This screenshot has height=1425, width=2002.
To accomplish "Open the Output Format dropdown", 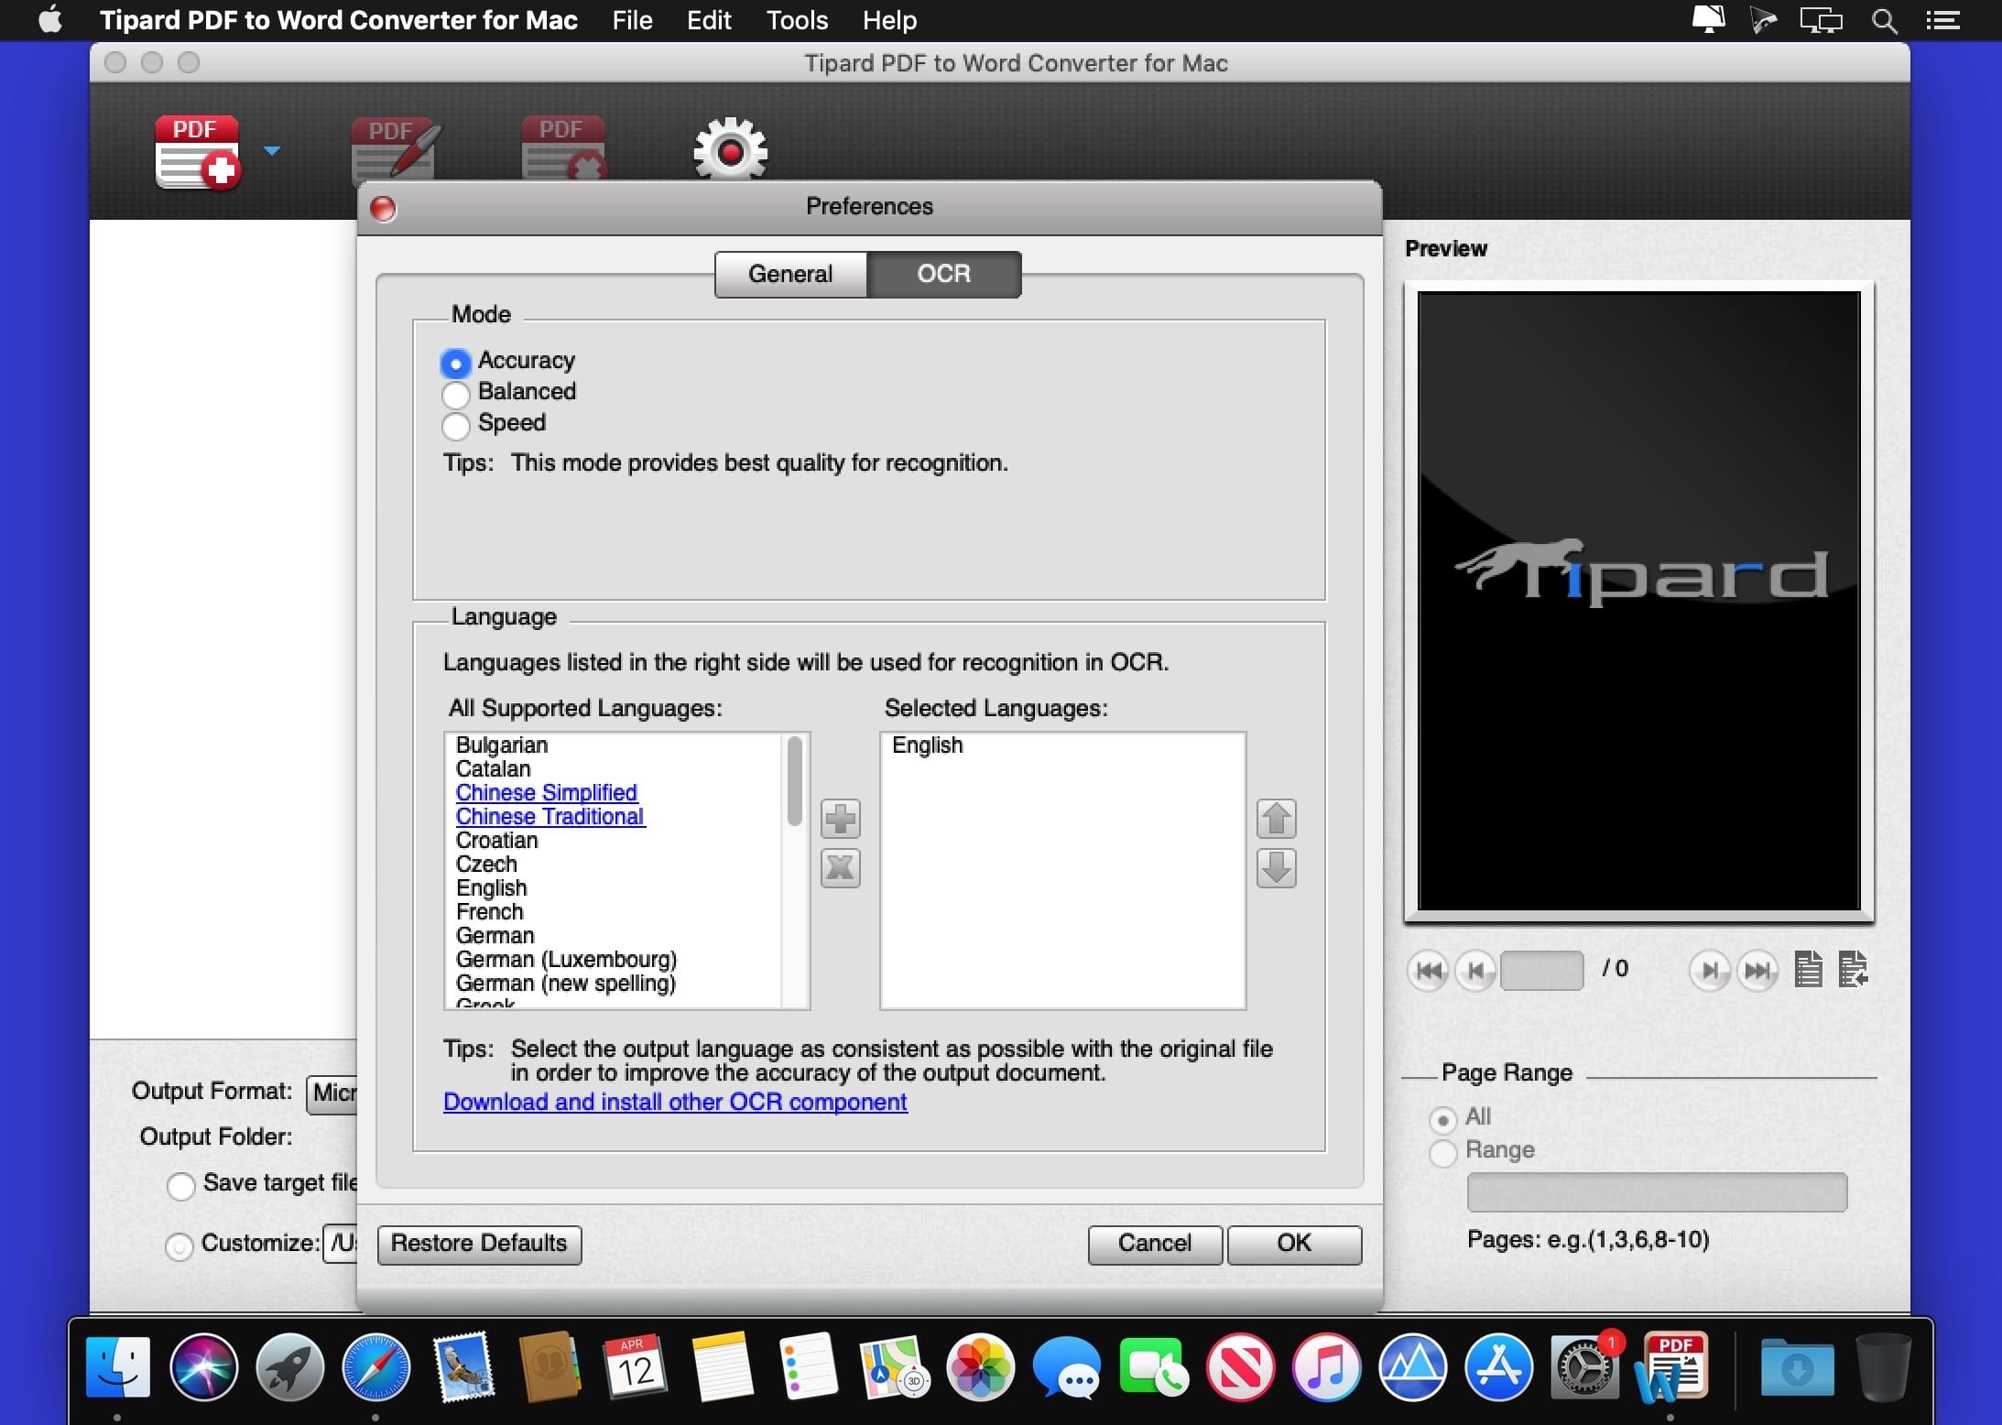I will (332, 1093).
